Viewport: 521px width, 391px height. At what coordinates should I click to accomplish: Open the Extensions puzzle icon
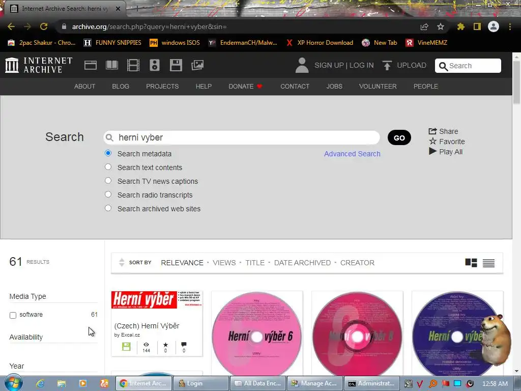(x=460, y=26)
